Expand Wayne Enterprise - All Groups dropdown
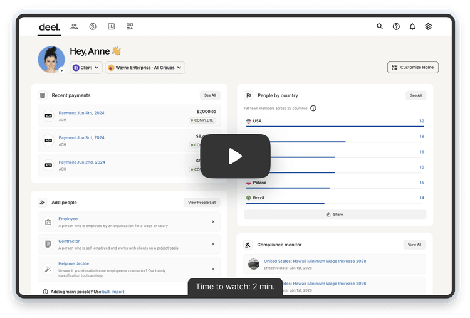Screen dimensions: 470x318 click(145, 68)
